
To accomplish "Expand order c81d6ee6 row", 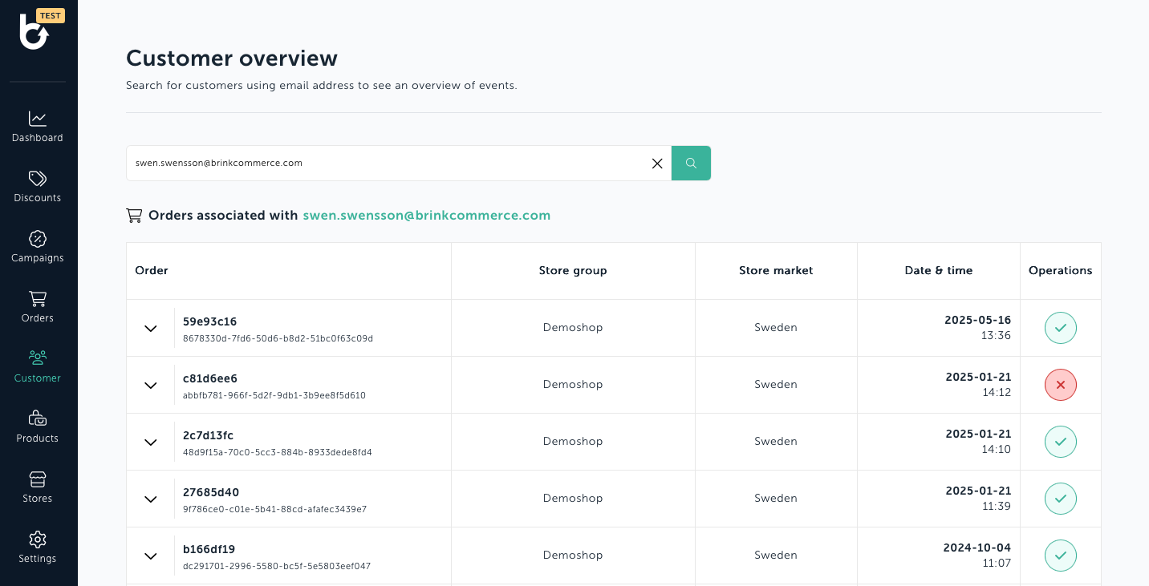I will [x=150, y=386].
